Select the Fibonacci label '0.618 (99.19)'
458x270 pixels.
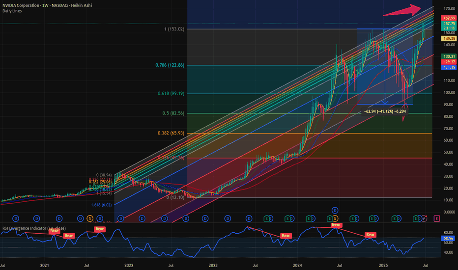click(171, 93)
